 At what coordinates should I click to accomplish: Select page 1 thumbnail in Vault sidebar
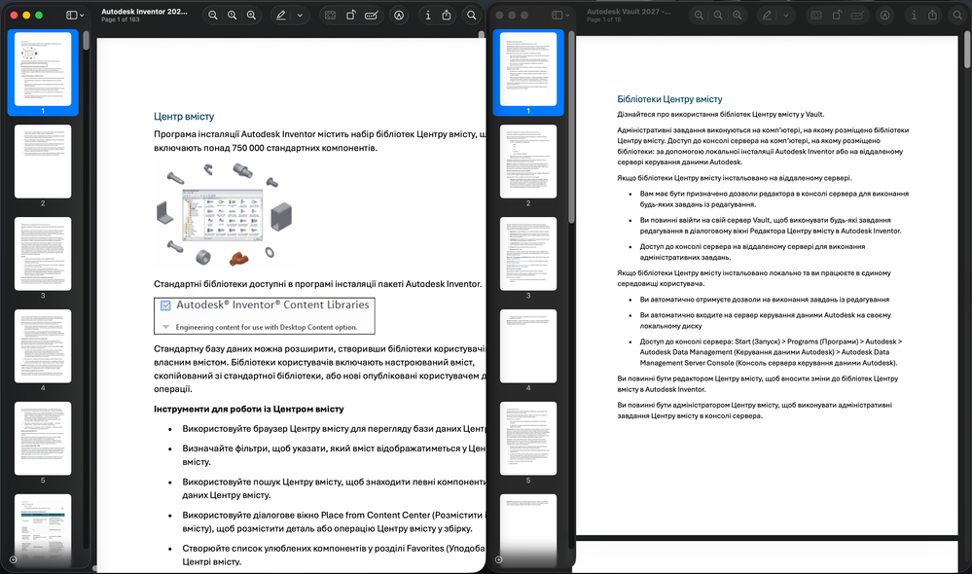coord(528,69)
